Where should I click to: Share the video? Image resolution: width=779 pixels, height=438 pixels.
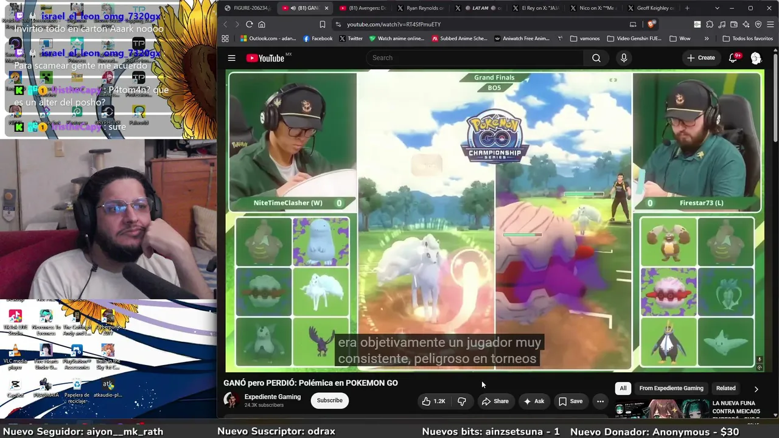coord(495,401)
